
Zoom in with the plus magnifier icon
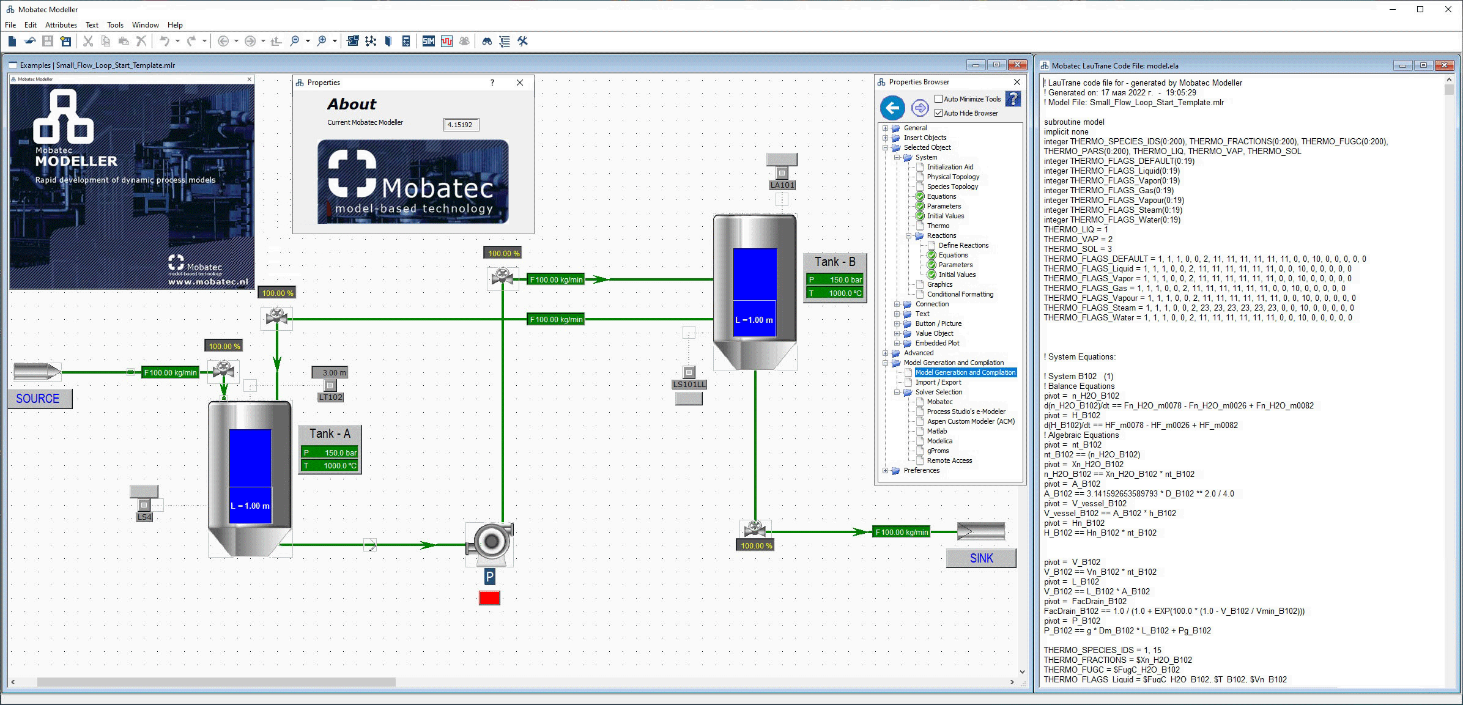pos(322,41)
